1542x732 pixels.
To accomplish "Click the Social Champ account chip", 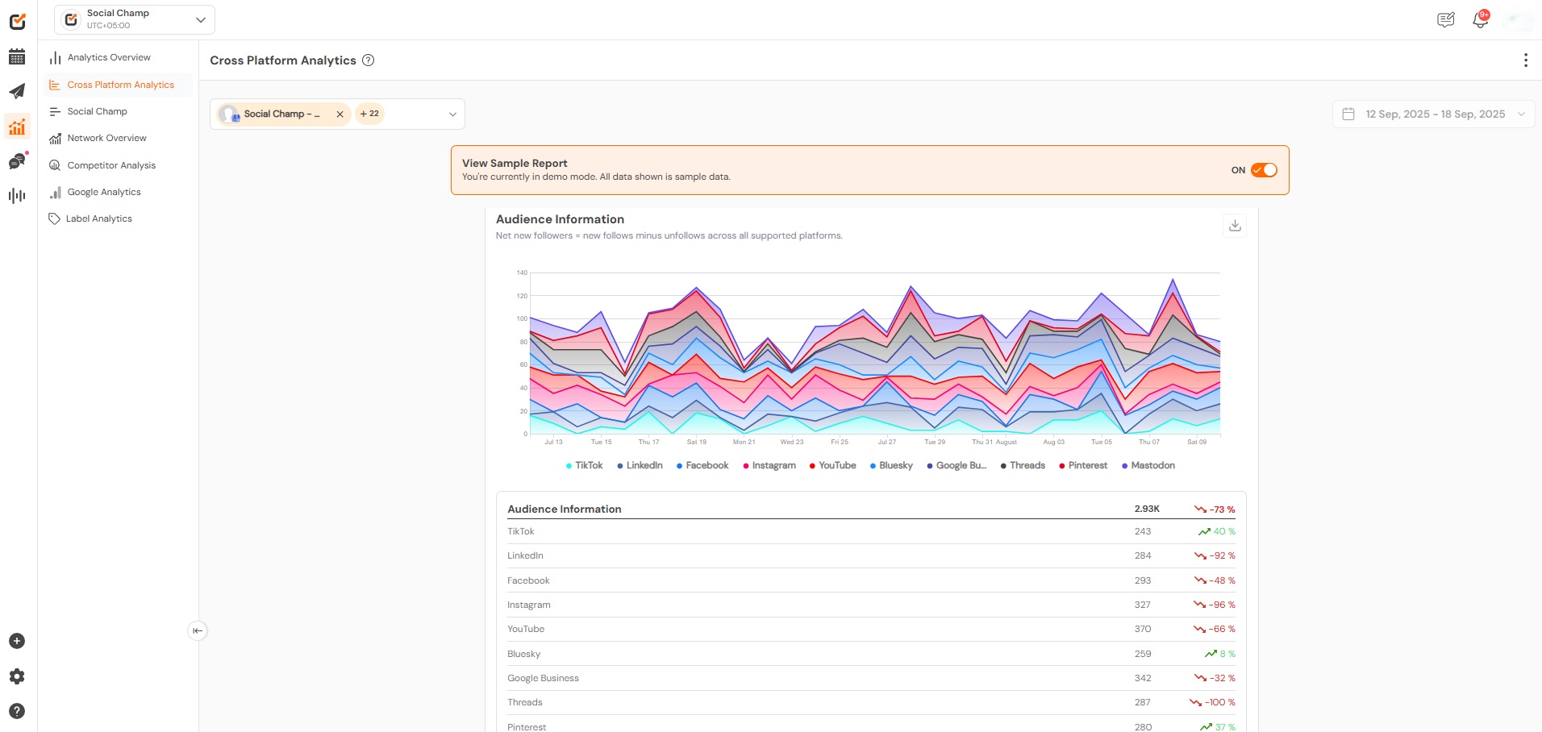I will point(283,114).
